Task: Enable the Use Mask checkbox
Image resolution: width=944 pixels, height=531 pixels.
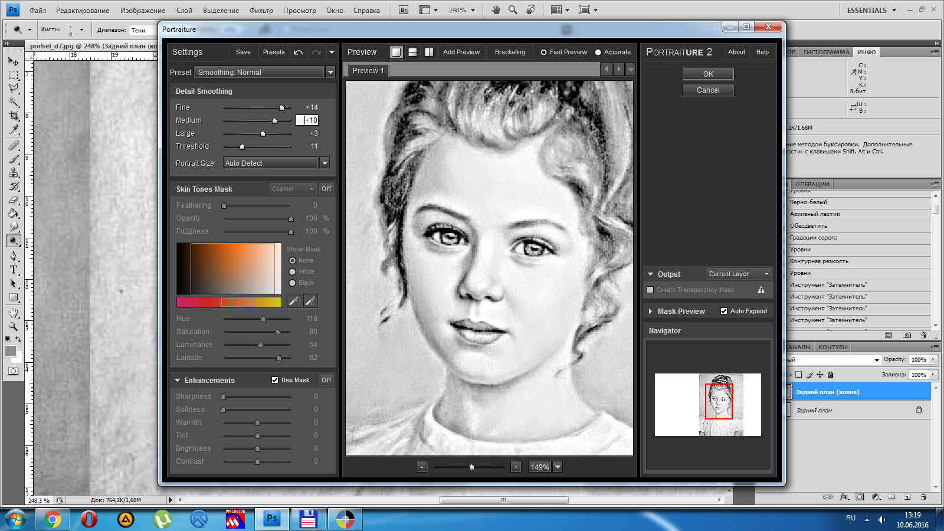Action: point(275,380)
